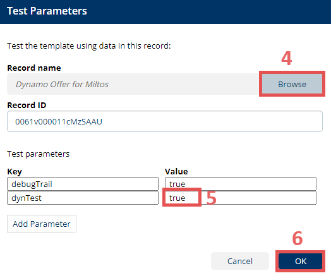Click the Key column header

tap(15, 172)
